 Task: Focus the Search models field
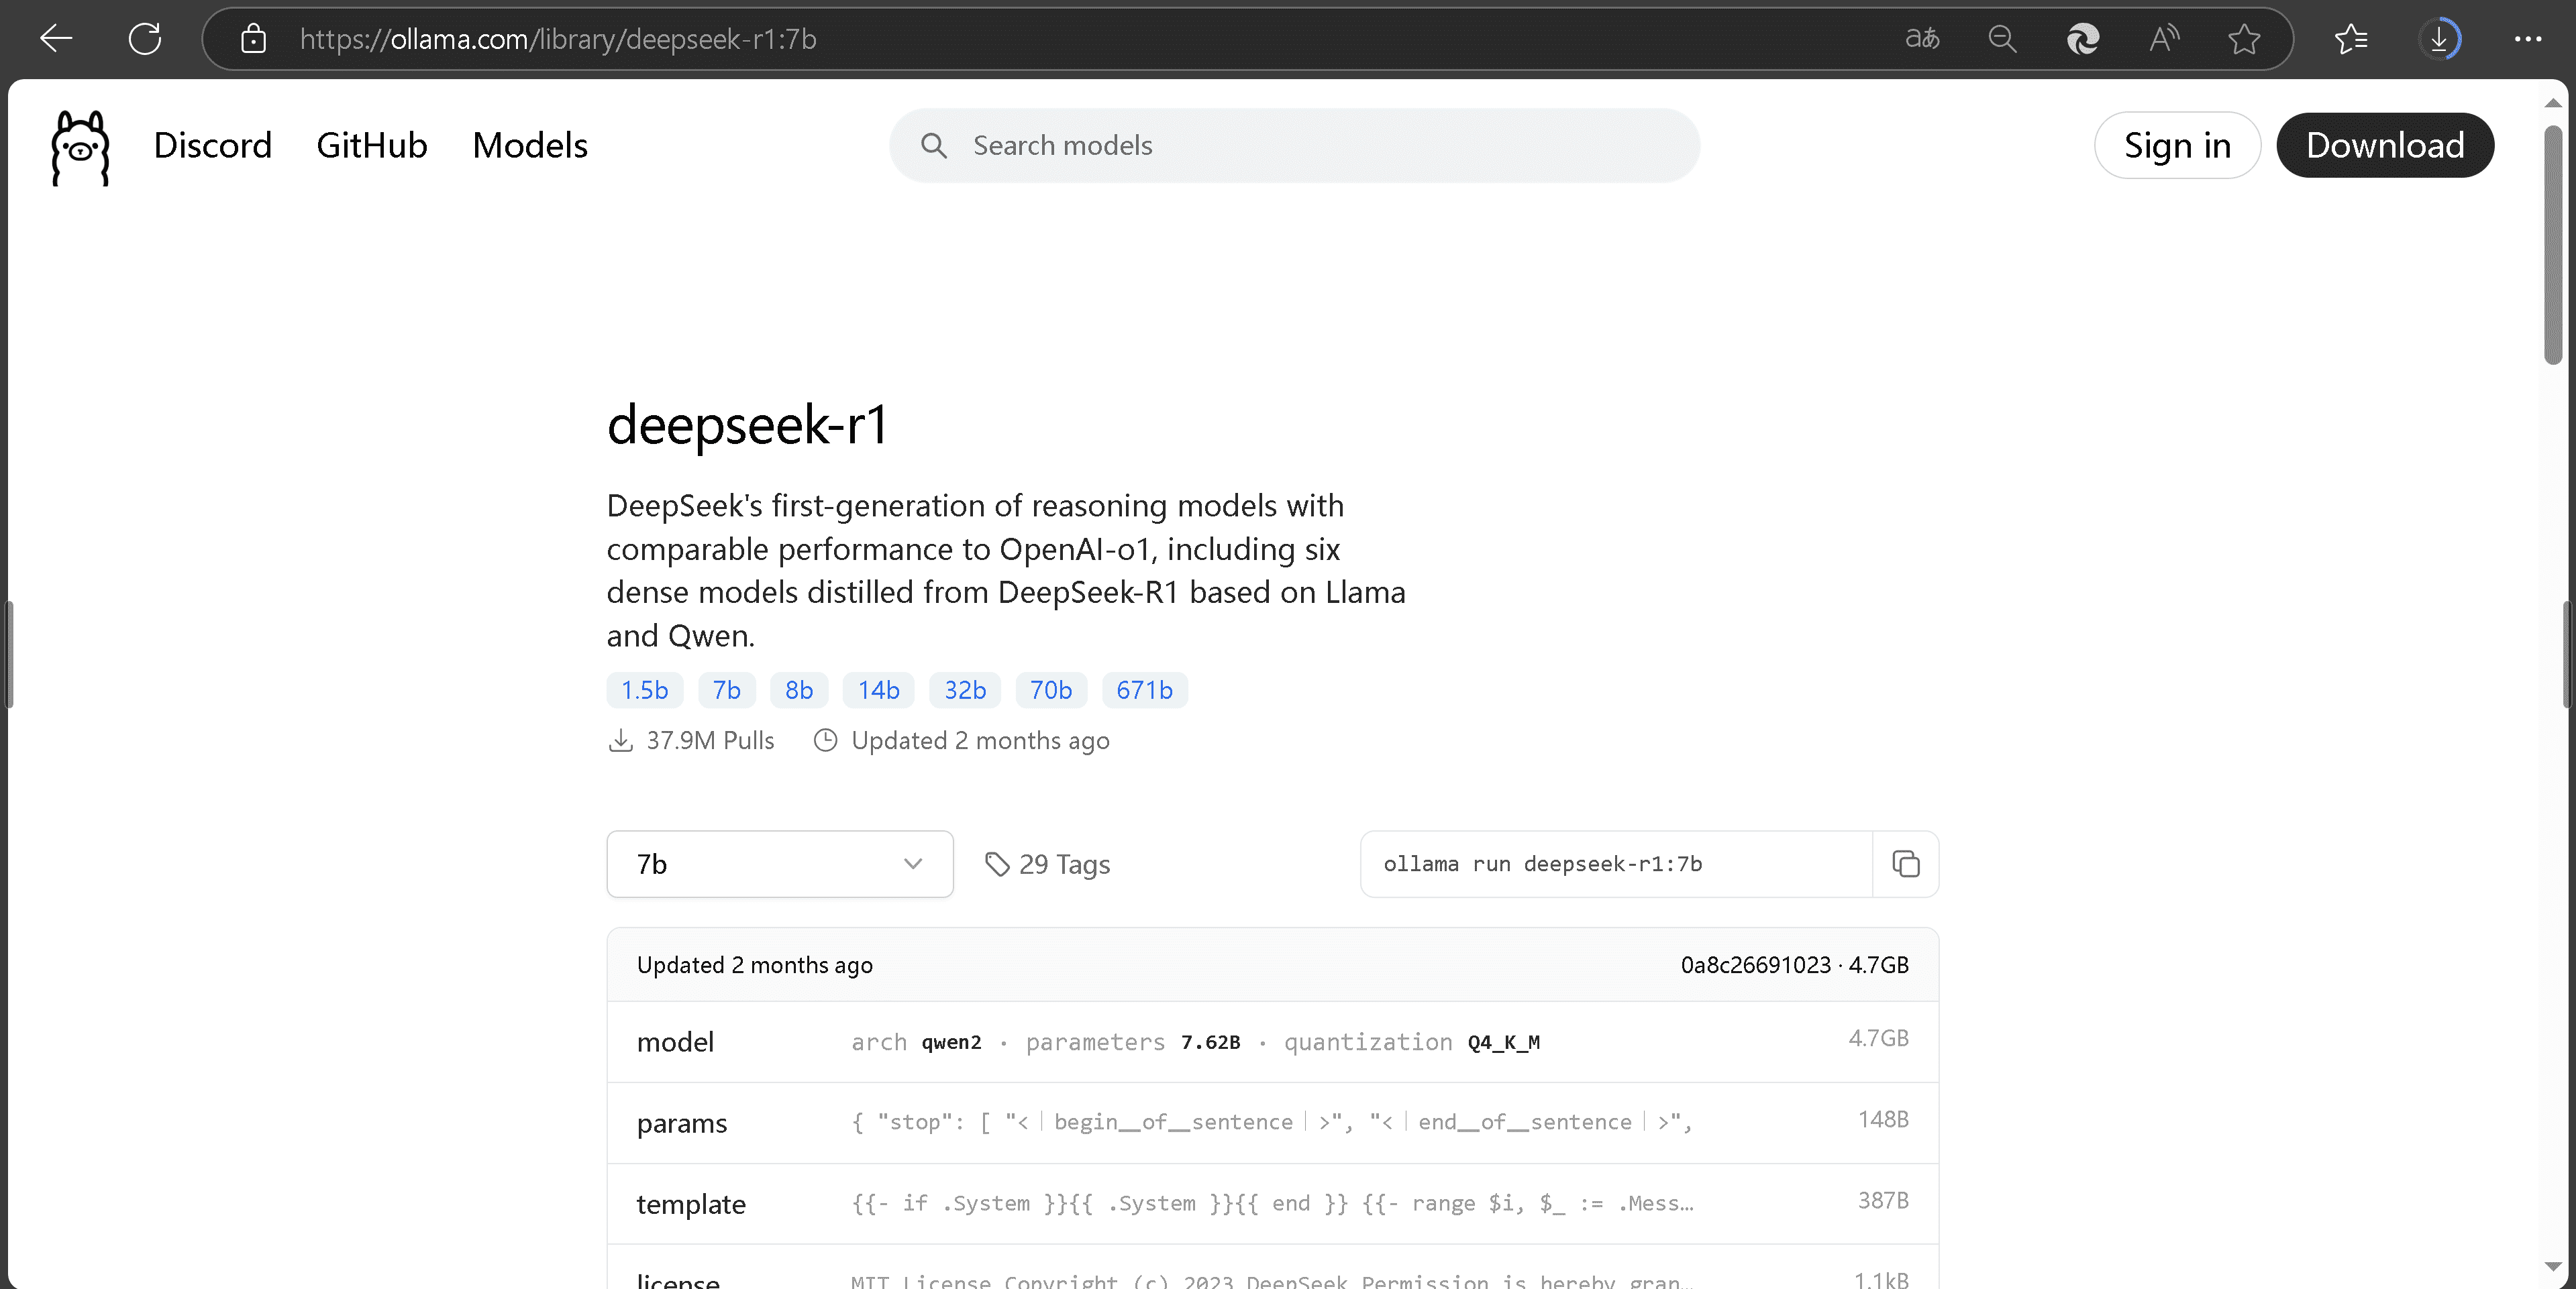pyautogui.click(x=1294, y=146)
